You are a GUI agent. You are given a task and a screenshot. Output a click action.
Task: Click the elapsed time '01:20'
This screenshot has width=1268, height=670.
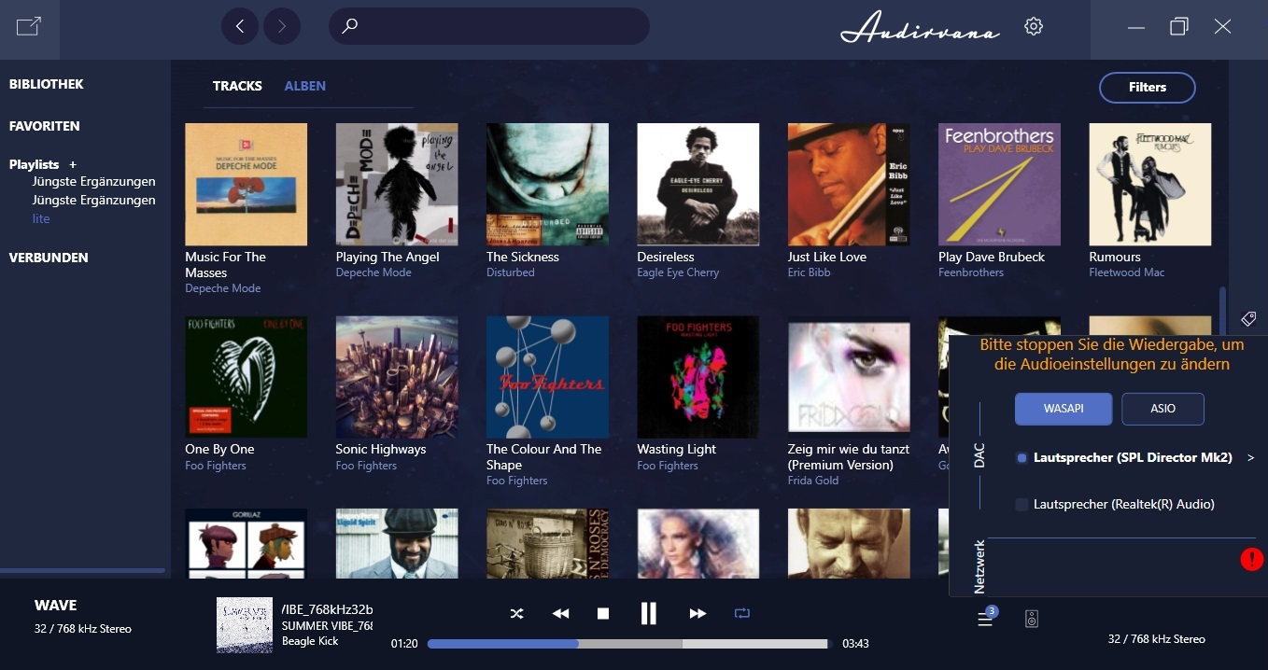[x=403, y=644]
